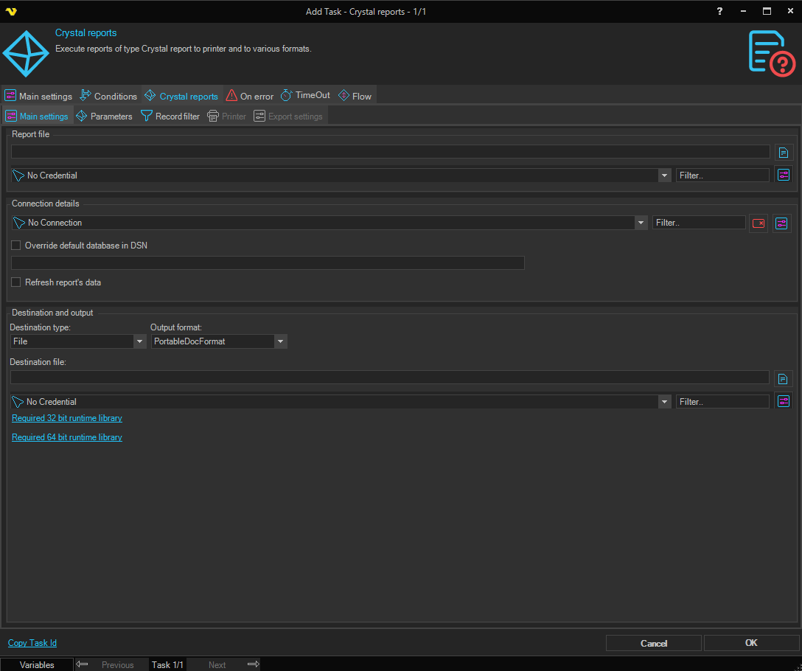
Task: Open credential settings icon in Destination section
Action: click(x=784, y=401)
